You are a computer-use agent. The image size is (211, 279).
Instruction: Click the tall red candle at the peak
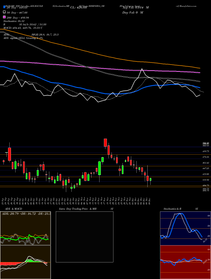coord(105,142)
